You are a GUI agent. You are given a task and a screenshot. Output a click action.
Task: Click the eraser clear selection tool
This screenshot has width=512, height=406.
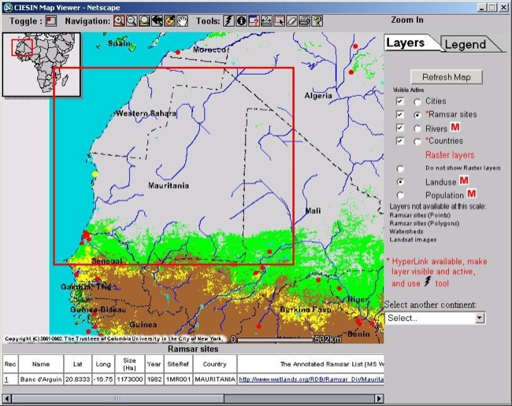291,20
